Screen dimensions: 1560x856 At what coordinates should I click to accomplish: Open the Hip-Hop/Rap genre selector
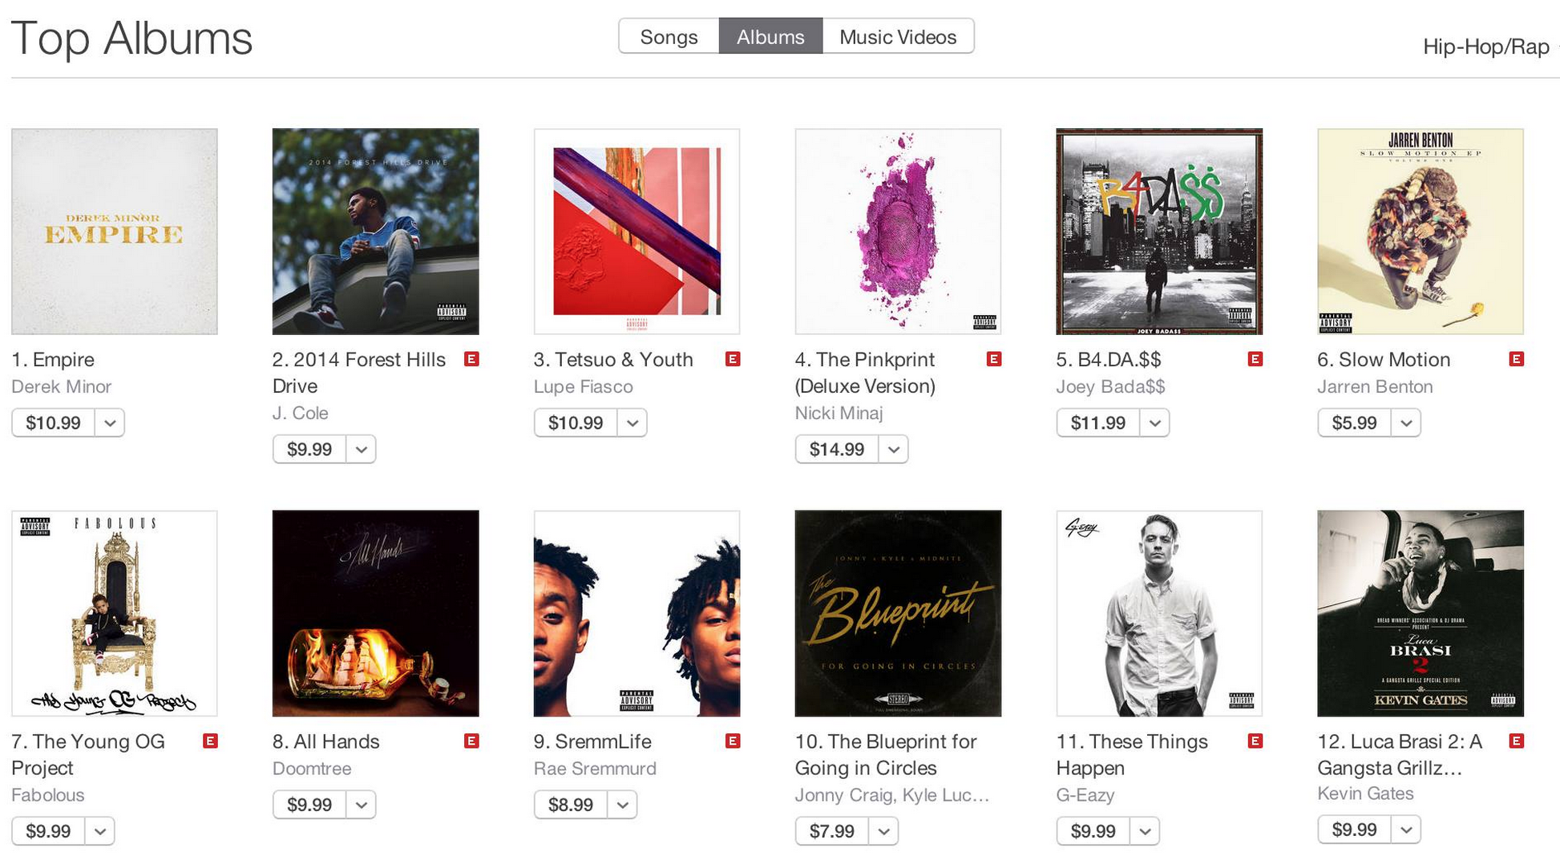click(x=1488, y=46)
